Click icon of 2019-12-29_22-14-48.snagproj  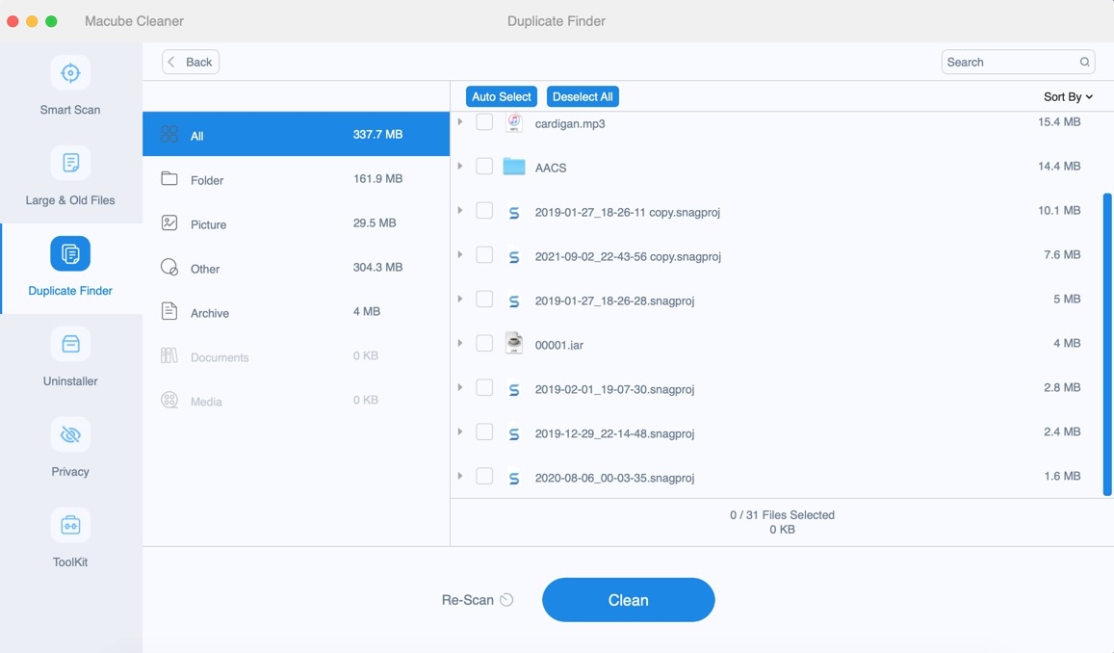513,434
